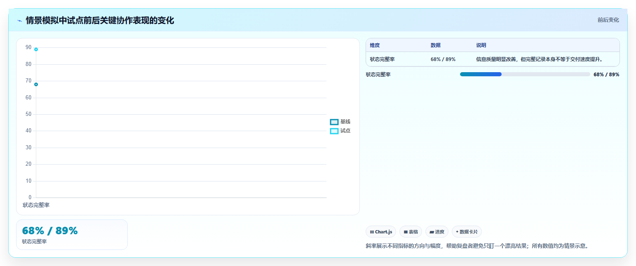Click the 前后变化 label in header
636x266 pixels.
(608, 20)
